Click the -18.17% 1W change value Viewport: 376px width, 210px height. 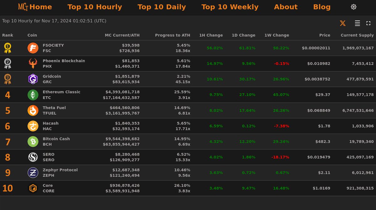coord(280,157)
